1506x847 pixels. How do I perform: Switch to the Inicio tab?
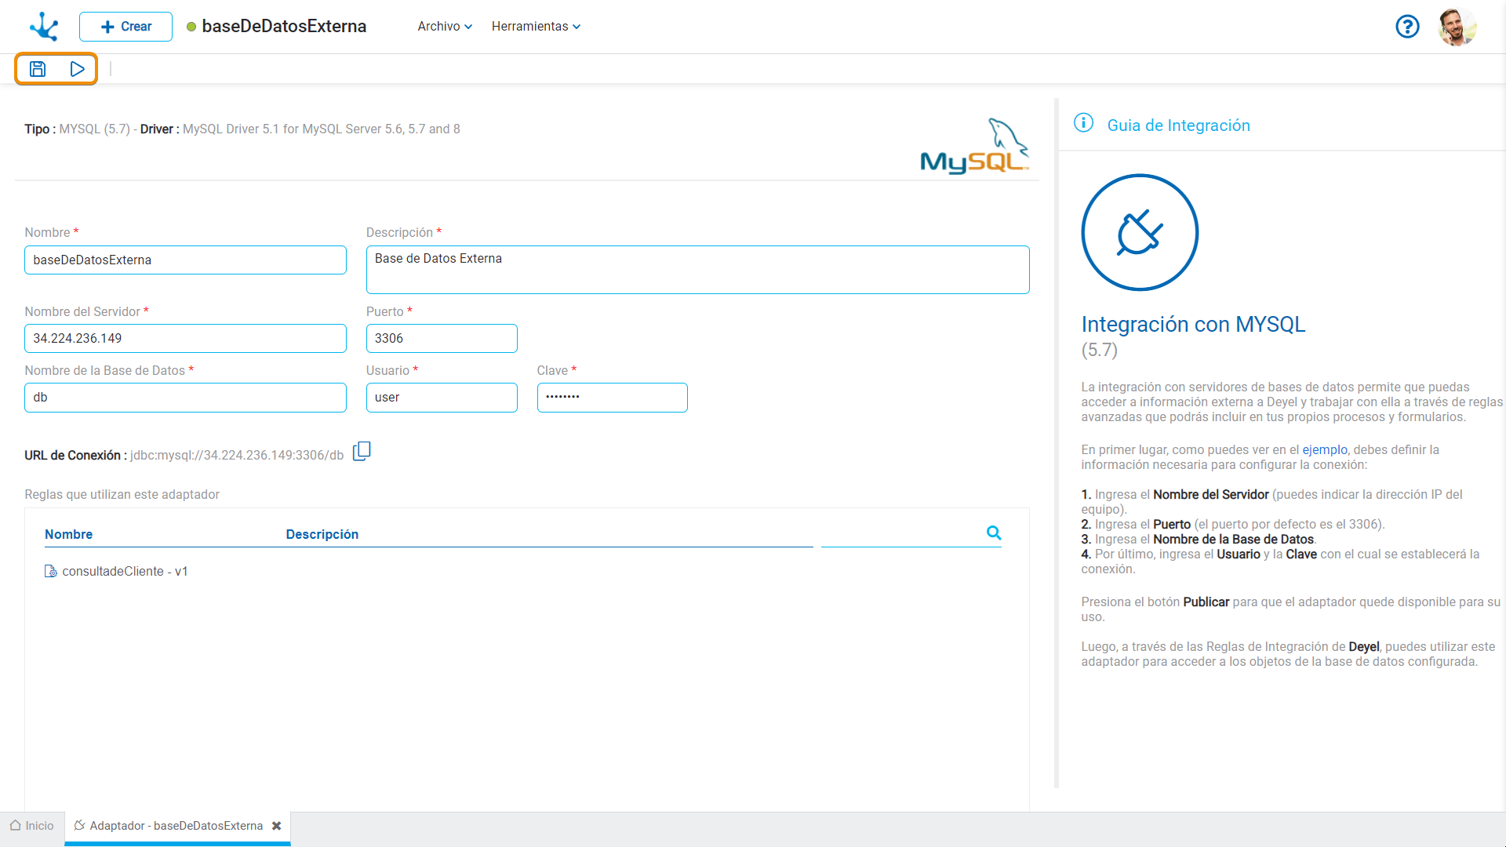32,826
